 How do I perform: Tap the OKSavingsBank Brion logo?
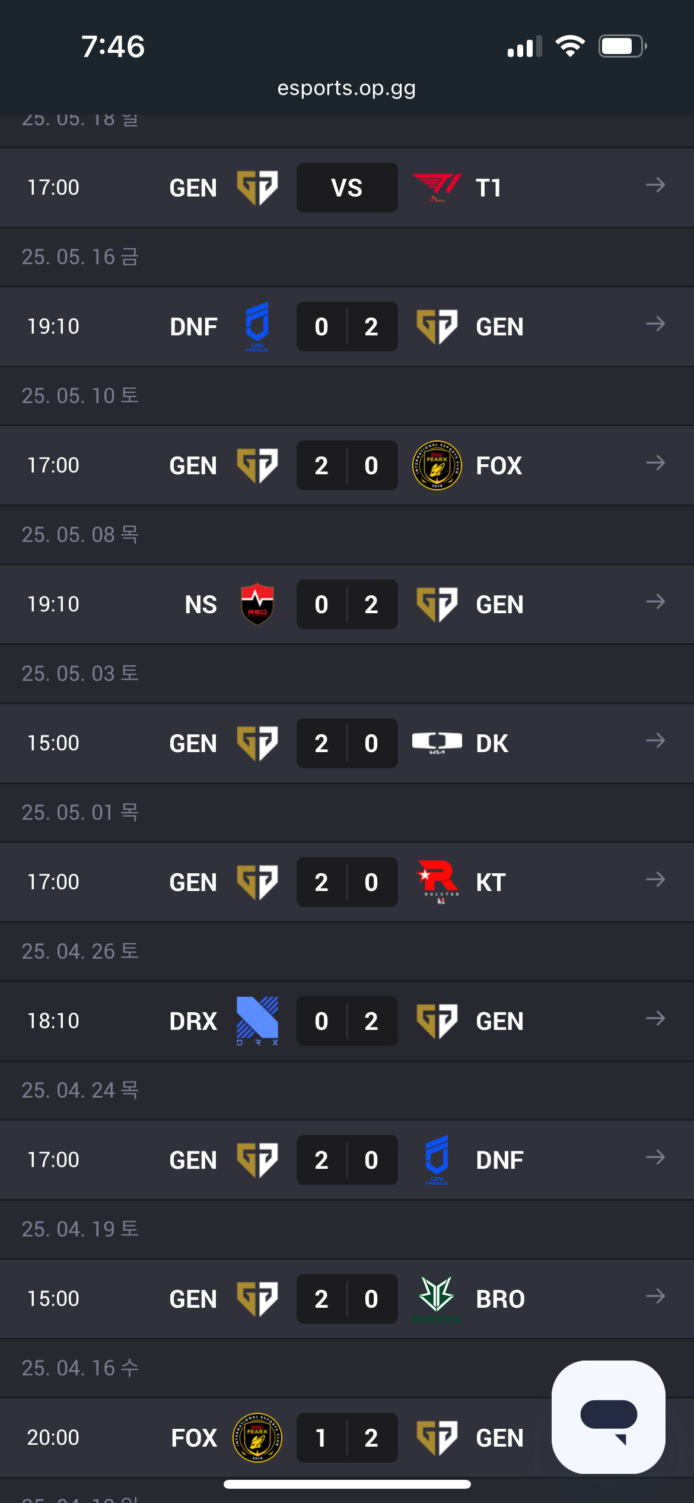(437, 1298)
